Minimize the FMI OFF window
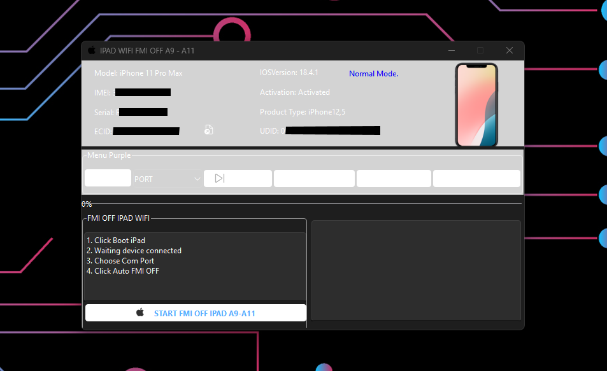Image resolution: width=607 pixels, height=371 pixels. [452, 50]
